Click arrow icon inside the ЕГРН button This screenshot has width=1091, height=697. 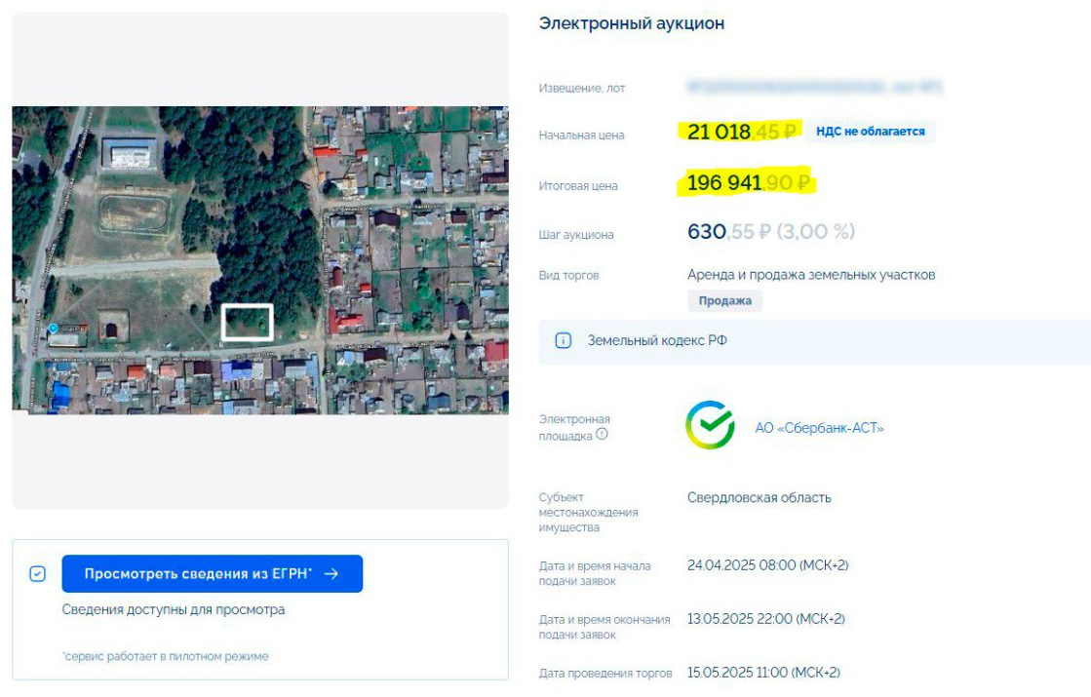click(331, 574)
